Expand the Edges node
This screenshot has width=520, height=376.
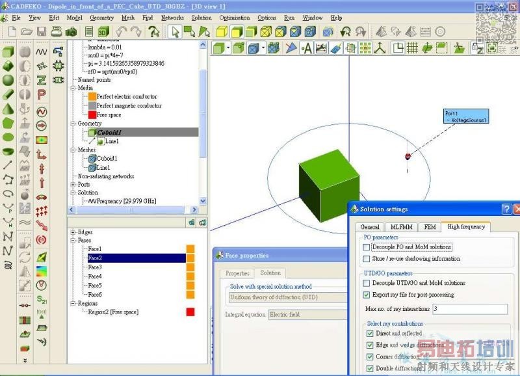coord(73,232)
